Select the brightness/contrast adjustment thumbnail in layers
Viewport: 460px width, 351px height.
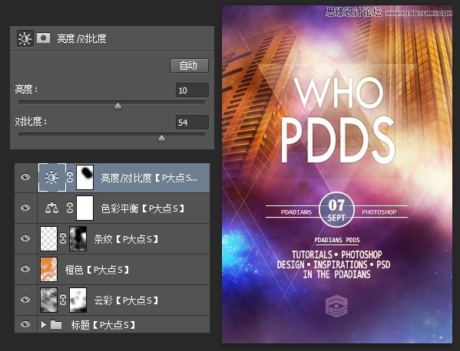tap(52, 177)
